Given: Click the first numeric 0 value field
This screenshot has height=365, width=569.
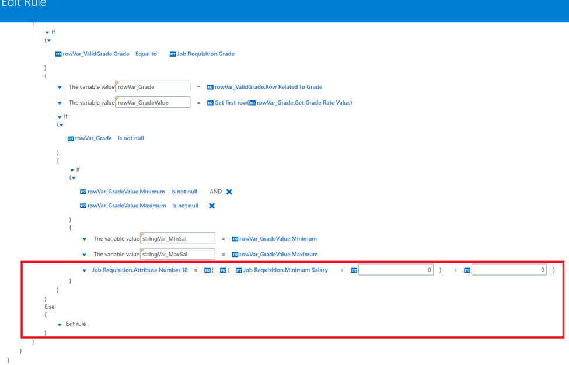Looking at the screenshot, I should tap(397, 270).
